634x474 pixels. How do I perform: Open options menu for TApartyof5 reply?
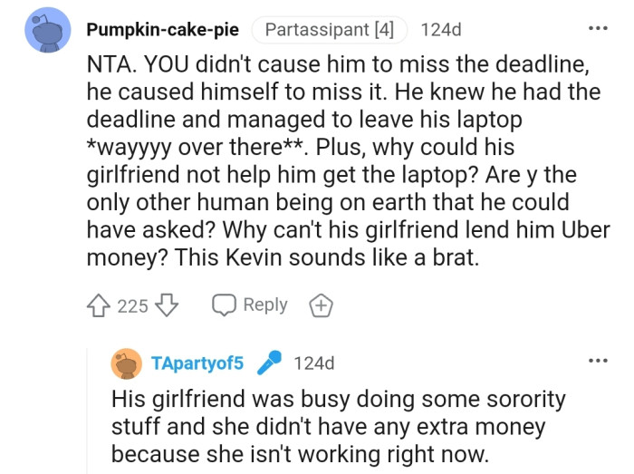597,362
